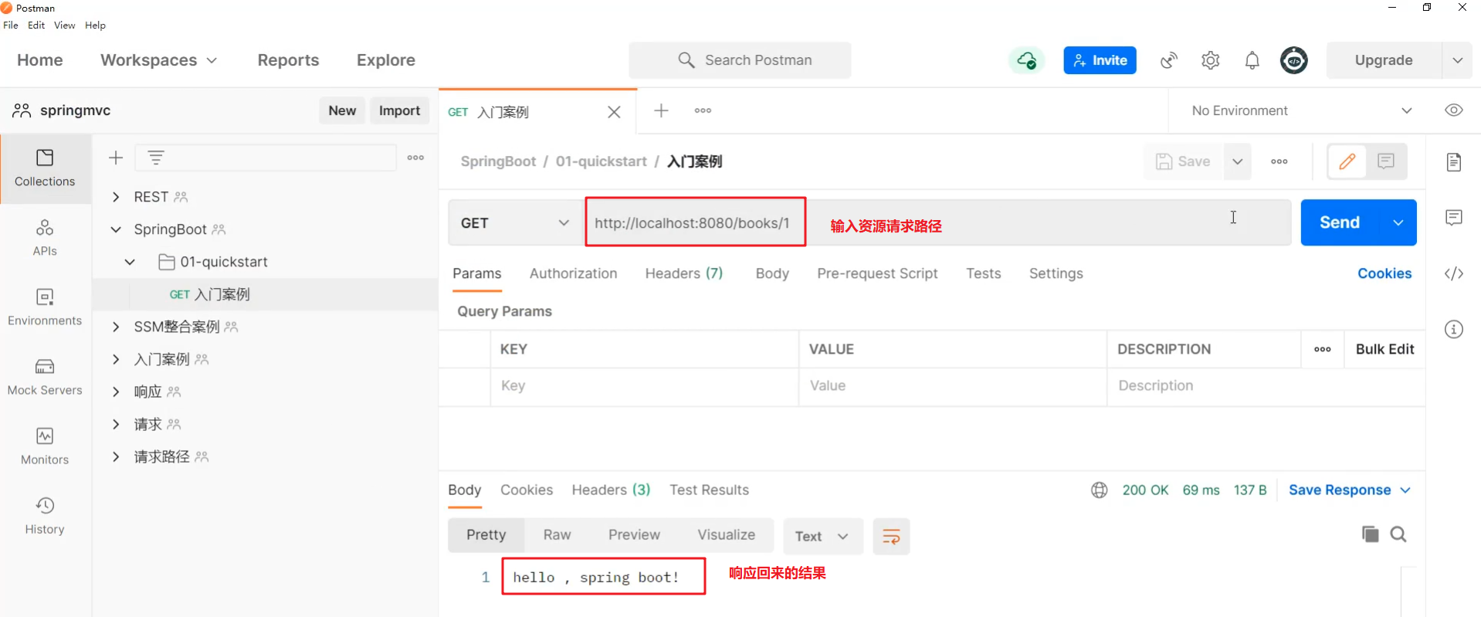1481x617 pixels.
Task: Copy the response body to clipboard
Action: click(1370, 534)
